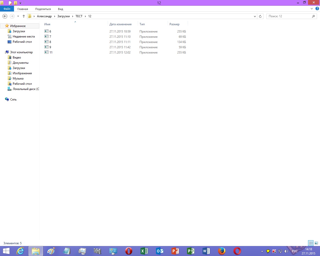Open the address bar history dropdown
The width and height of the screenshot is (320, 256).
(x=255, y=16)
